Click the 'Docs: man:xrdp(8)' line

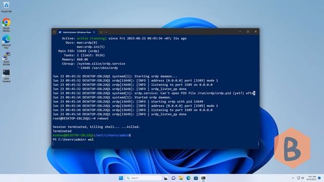click(82, 42)
